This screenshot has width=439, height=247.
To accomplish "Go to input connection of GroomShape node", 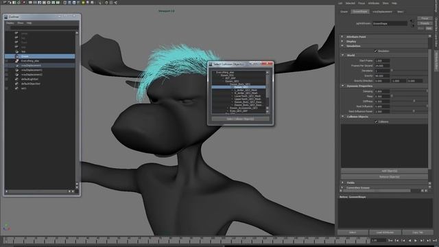I will (x=412, y=21).
